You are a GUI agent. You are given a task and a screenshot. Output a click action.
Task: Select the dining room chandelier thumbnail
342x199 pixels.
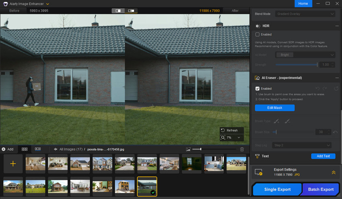click(80, 187)
